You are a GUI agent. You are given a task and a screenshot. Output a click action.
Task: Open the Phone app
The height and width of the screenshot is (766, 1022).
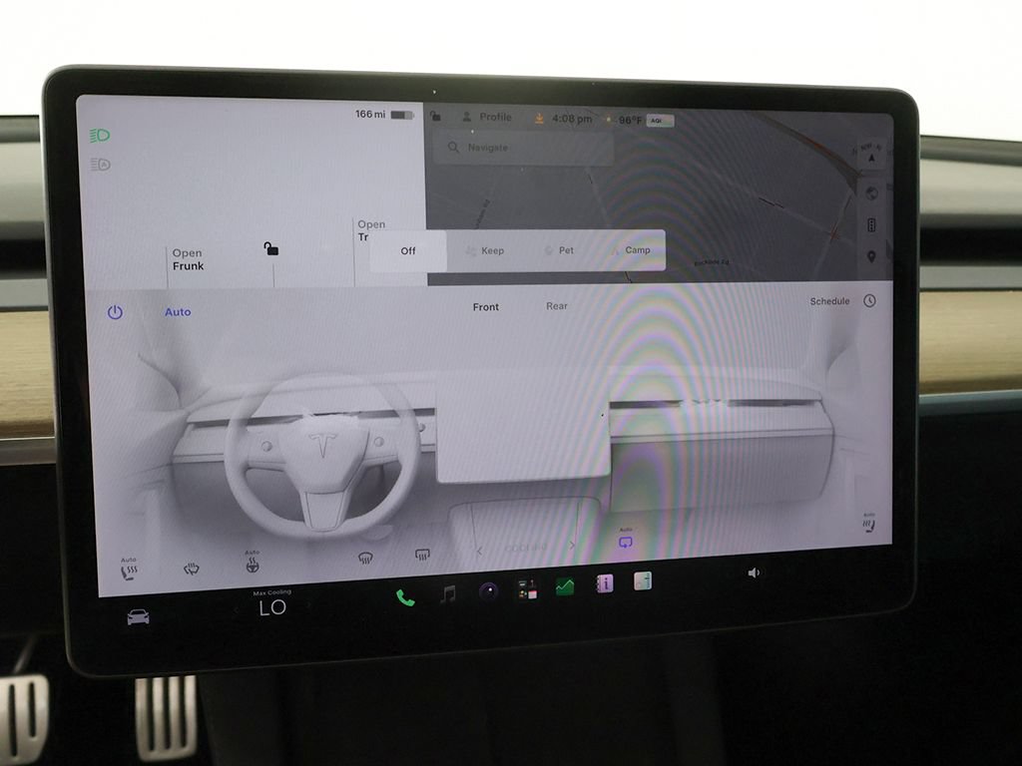pyautogui.click(x=405, y=598)
